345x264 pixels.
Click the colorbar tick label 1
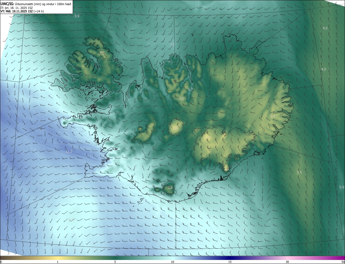click(58, 262)
